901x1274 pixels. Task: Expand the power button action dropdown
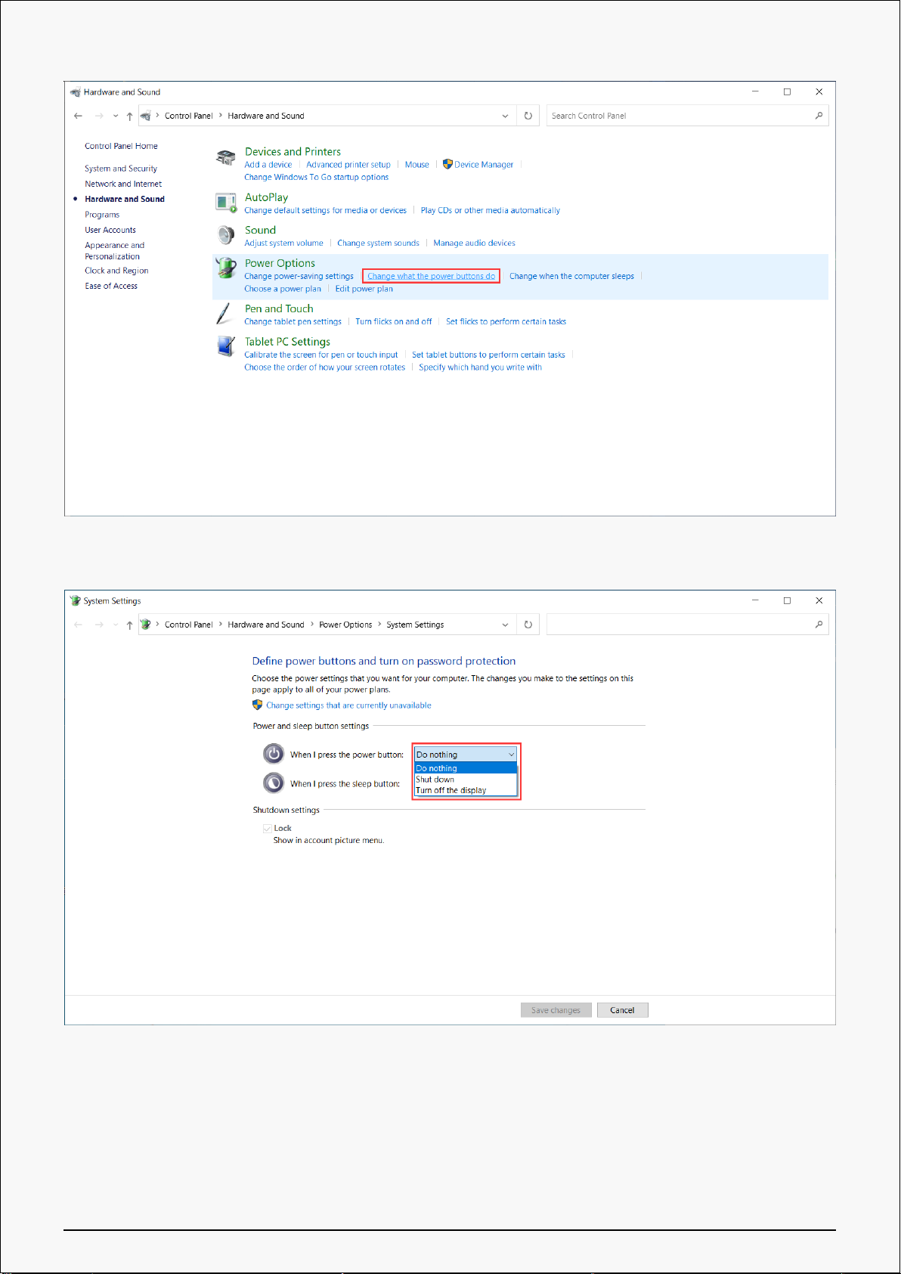tap(511, 755)
